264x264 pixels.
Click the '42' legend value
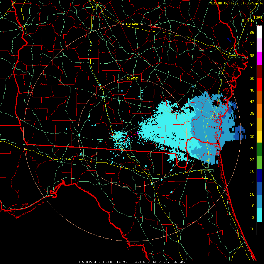[x=252, y=102]
